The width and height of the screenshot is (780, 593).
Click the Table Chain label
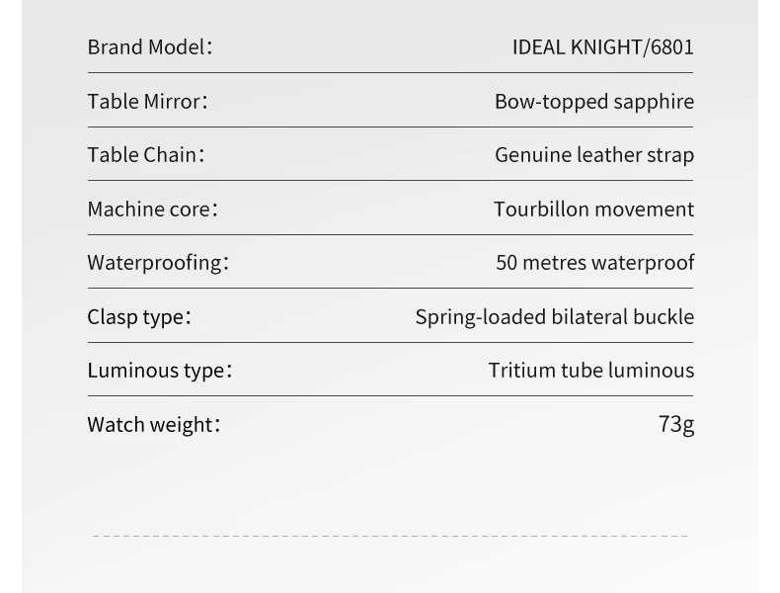click(146, 155)
